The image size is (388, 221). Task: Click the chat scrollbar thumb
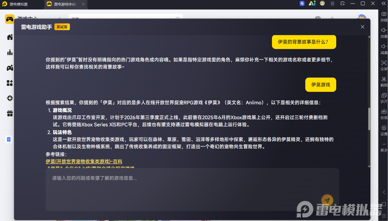click(x=369, y=119)
